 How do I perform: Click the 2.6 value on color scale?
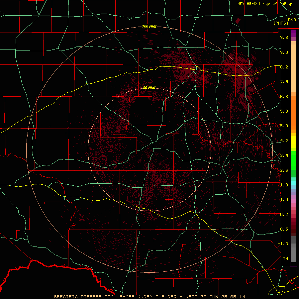coord(284,170)
